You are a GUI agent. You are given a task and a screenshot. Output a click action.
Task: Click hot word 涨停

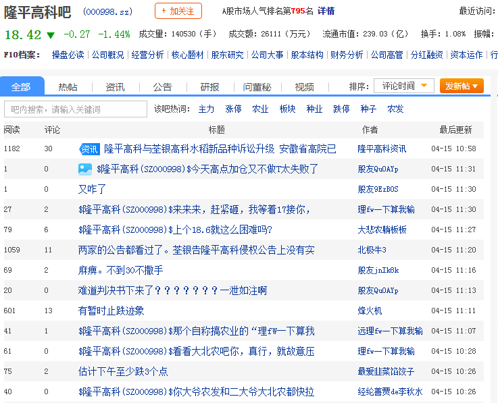[233, 109]
